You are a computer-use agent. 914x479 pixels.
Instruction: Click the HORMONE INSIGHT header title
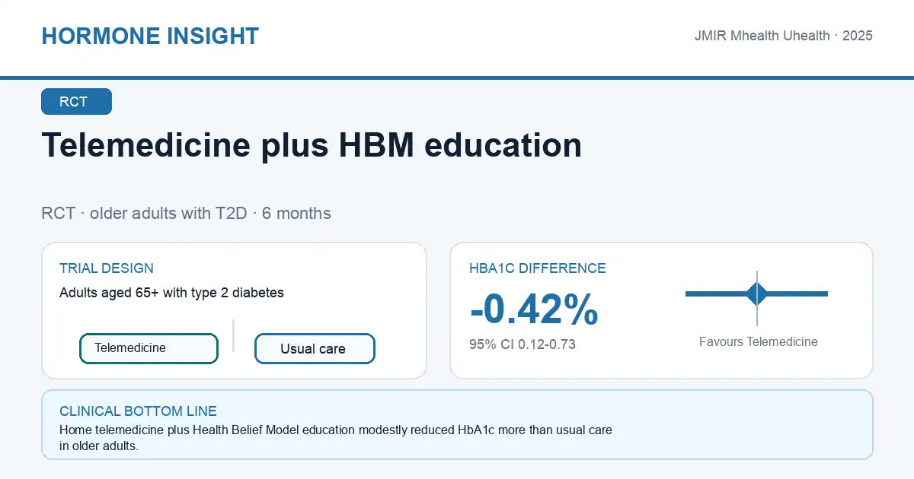pyautogui.click(x=150, y=36)
